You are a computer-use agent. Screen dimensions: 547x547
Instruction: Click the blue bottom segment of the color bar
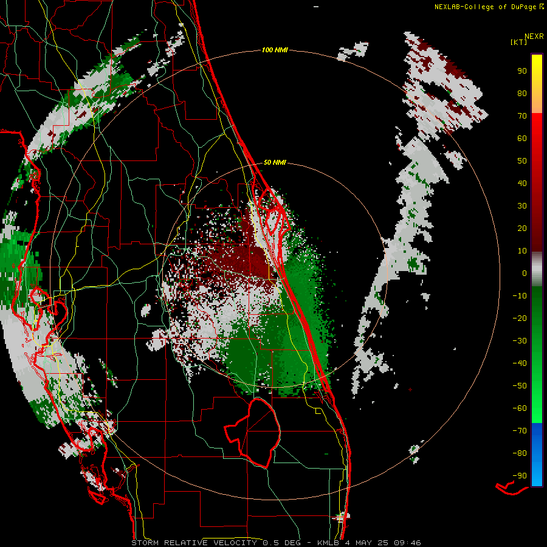tap(537, 455)
